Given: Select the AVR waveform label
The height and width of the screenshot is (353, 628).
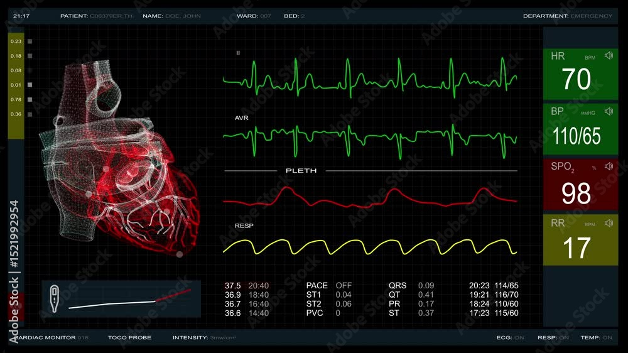Looking at the screenshot, I should [242, 118].
